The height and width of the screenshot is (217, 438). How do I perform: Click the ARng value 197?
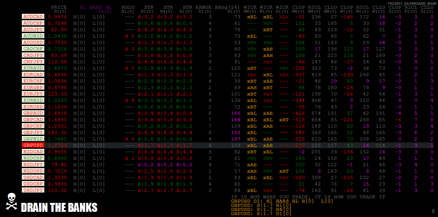(236, 139)
